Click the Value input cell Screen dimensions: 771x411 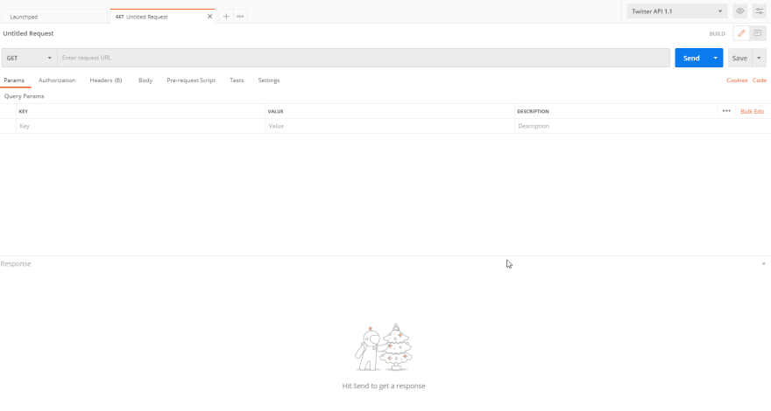[389, 126]
